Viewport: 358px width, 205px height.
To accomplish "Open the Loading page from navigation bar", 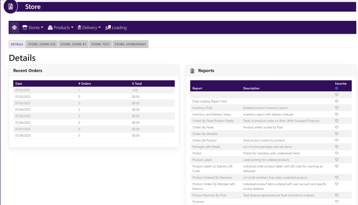I will pyautogui.click(x=116, y=28).
